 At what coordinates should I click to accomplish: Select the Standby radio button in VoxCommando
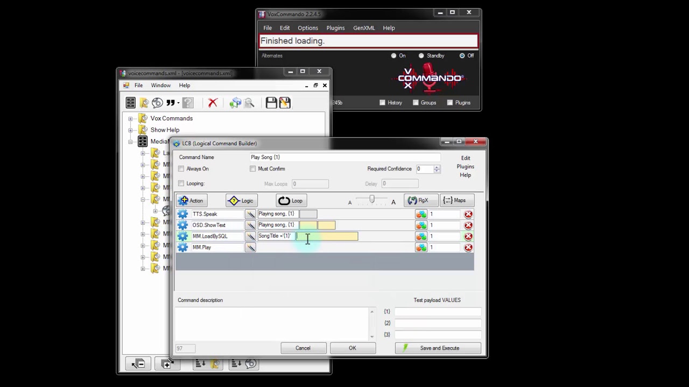pos(421,55)
